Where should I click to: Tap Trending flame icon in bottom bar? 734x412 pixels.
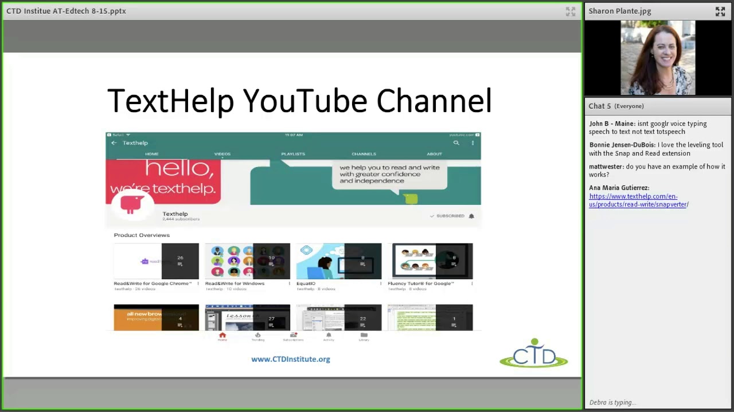coord(258,337)
